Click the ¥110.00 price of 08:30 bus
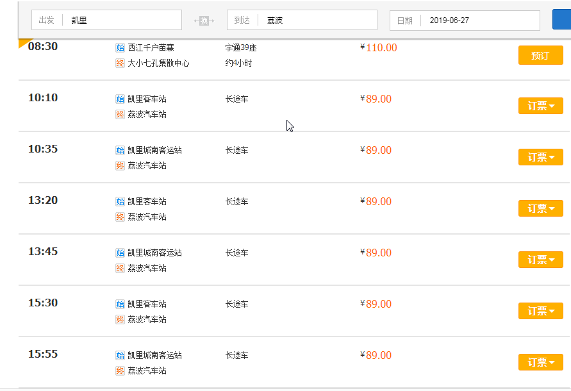The image size is (571, 391). (379, 47)
